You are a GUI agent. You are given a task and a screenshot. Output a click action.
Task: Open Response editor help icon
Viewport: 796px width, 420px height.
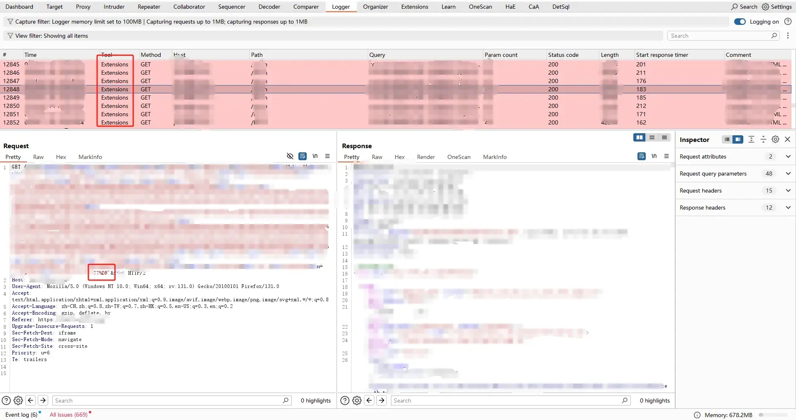tap(345, 400)
